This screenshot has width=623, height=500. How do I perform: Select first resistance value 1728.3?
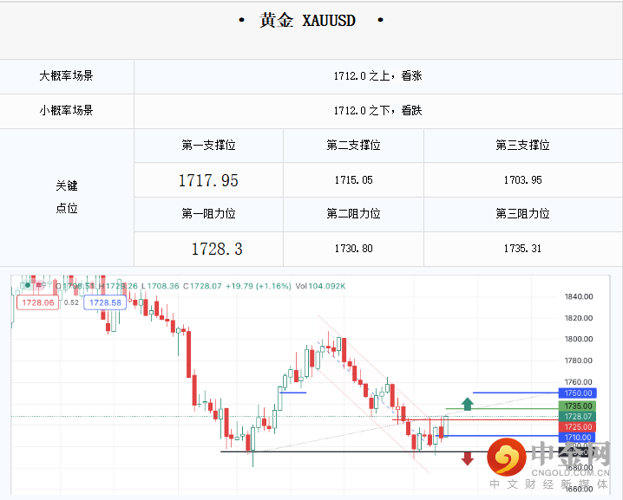point(217,250)
